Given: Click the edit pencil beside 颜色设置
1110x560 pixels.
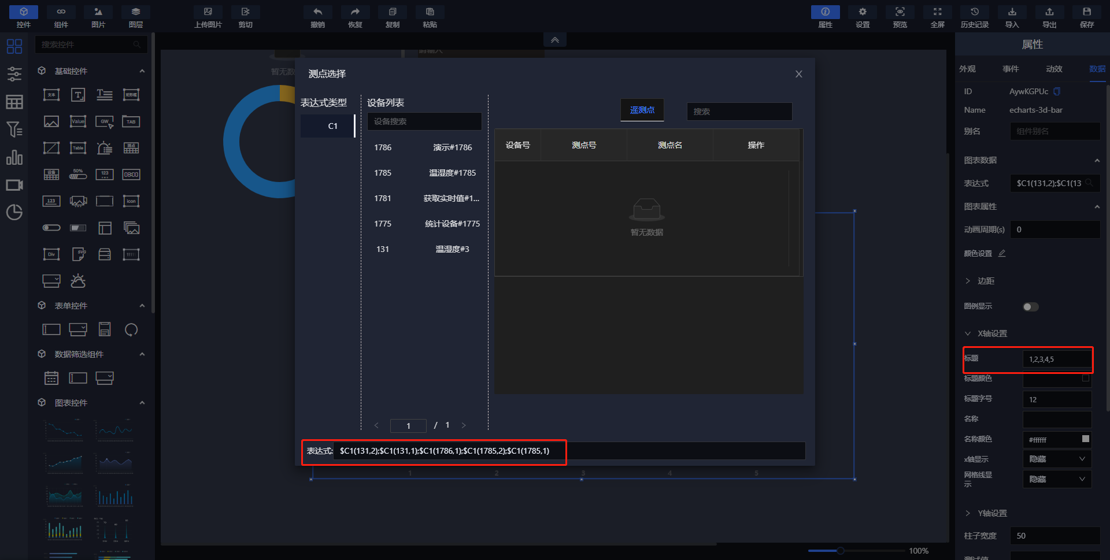Looking at the screenshot, I should pyautogui.click(x=1002, y=253).
